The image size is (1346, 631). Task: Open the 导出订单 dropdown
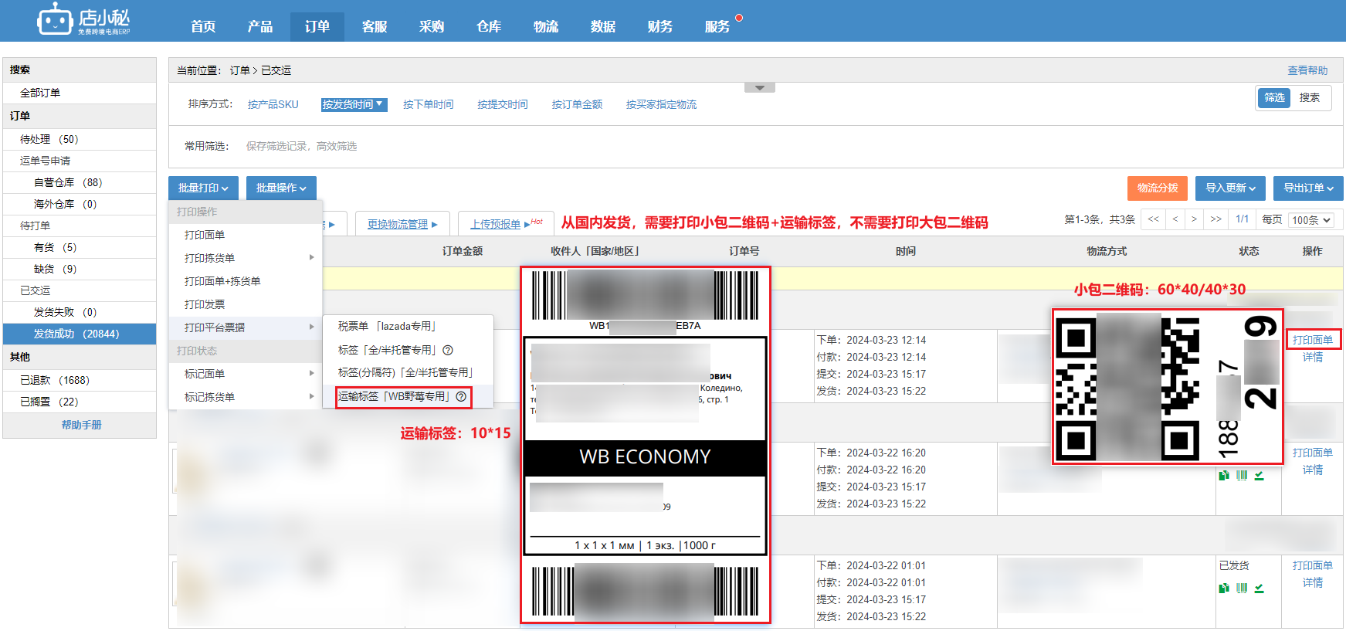point(1308,188)
